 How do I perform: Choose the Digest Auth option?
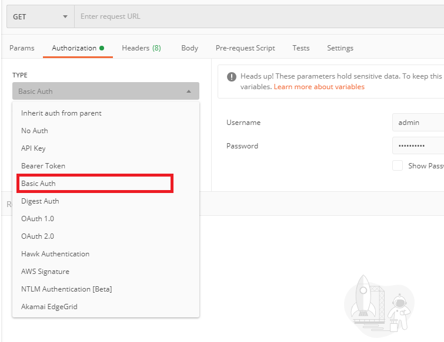point(40,201)
